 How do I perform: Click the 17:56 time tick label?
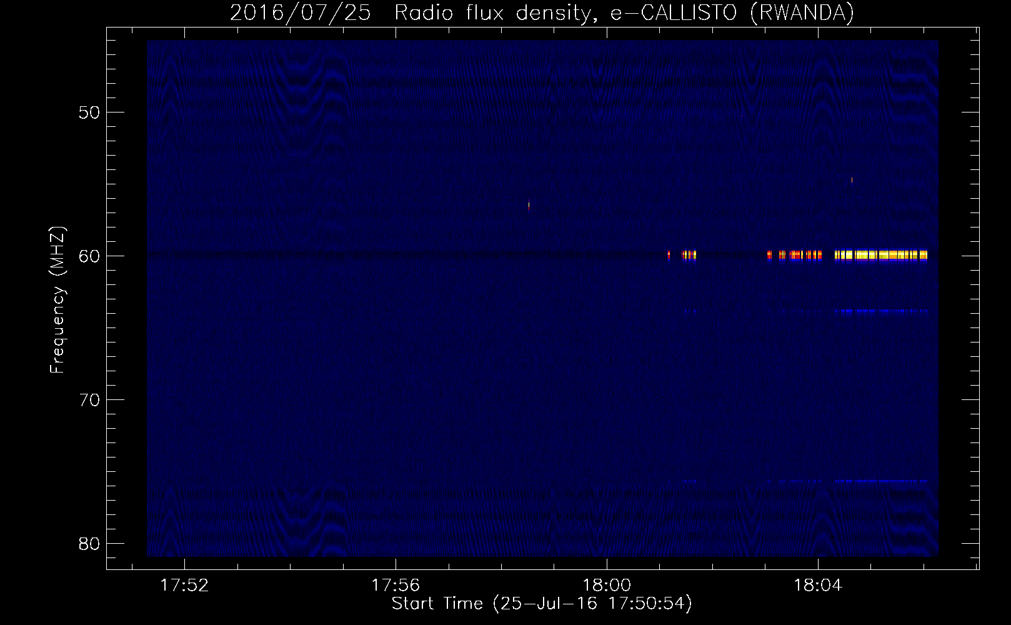396,586
